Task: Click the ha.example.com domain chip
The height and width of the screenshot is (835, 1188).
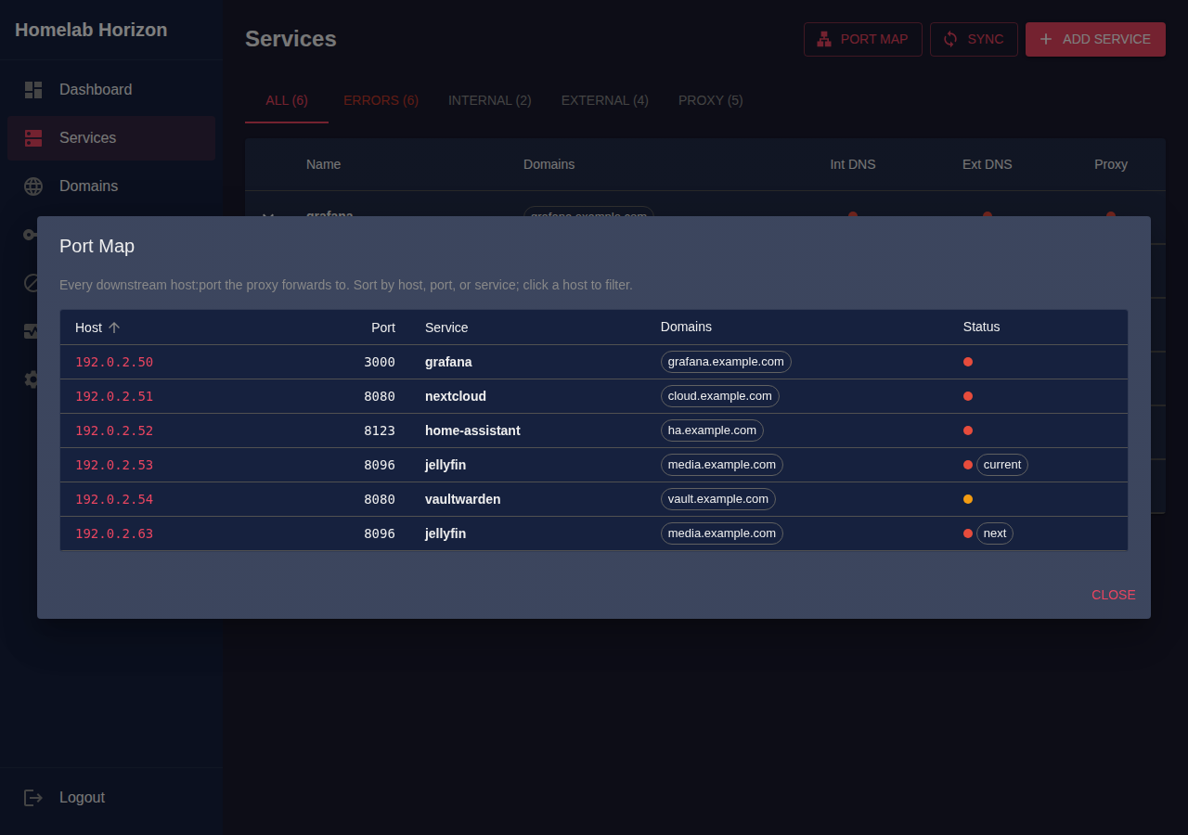Action: [x=712, y=430]
